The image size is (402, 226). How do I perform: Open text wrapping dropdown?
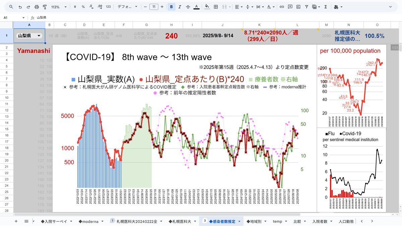click(x=260, y=7)
